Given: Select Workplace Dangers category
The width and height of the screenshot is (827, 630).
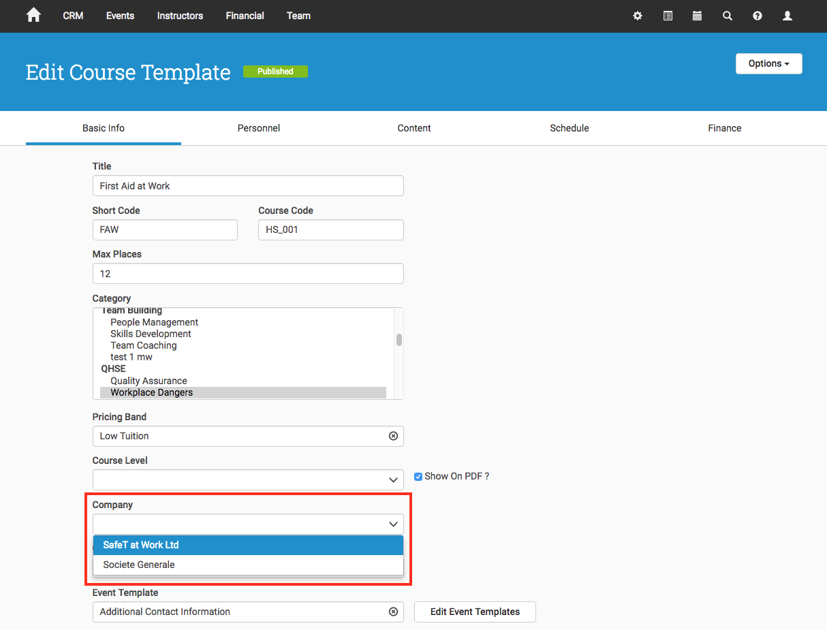Looking at the screenshot, I should (243, 392).
